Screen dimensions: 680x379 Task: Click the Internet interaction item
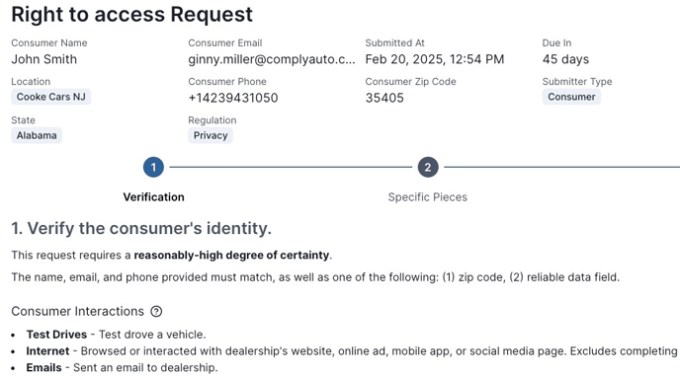tap(352, 351)
